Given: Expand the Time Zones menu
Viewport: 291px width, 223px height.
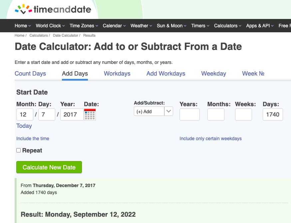Looking at the screenshot, I should click(x=84, y=26).
